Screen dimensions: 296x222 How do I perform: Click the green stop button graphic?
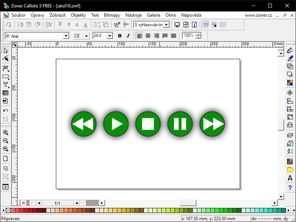coord(148,124)
